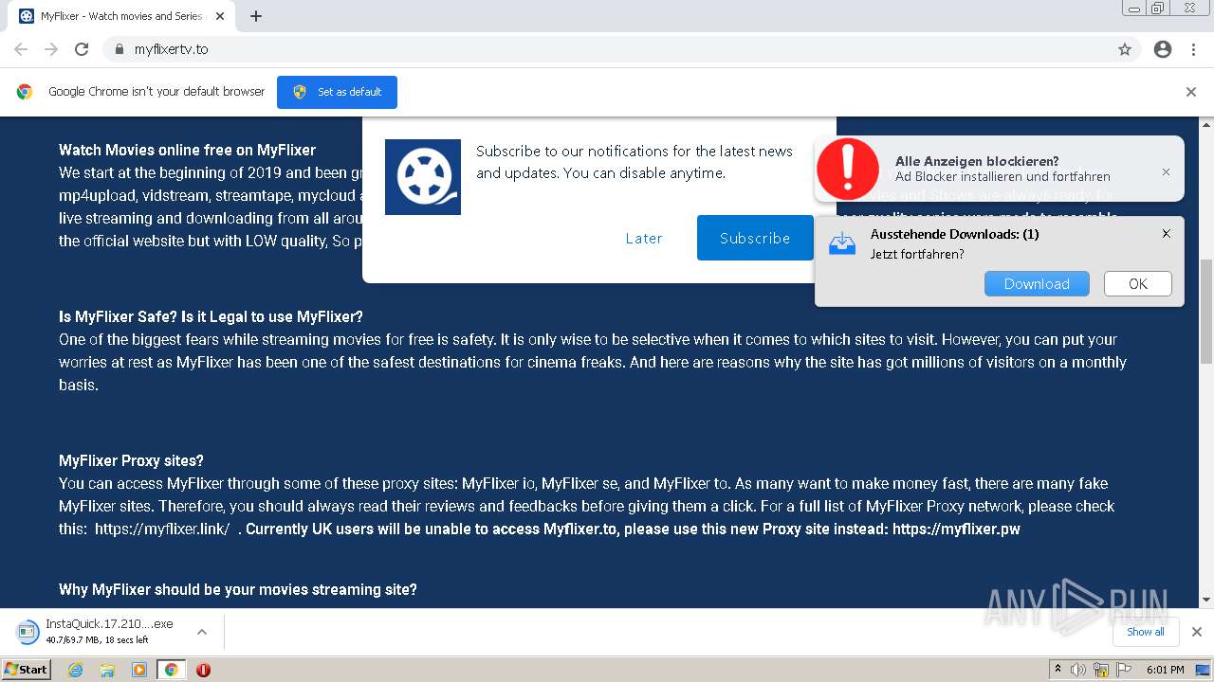1214x682 pixels.
Task: Click the 6:01 PM clock
Action: (1165, 670)
